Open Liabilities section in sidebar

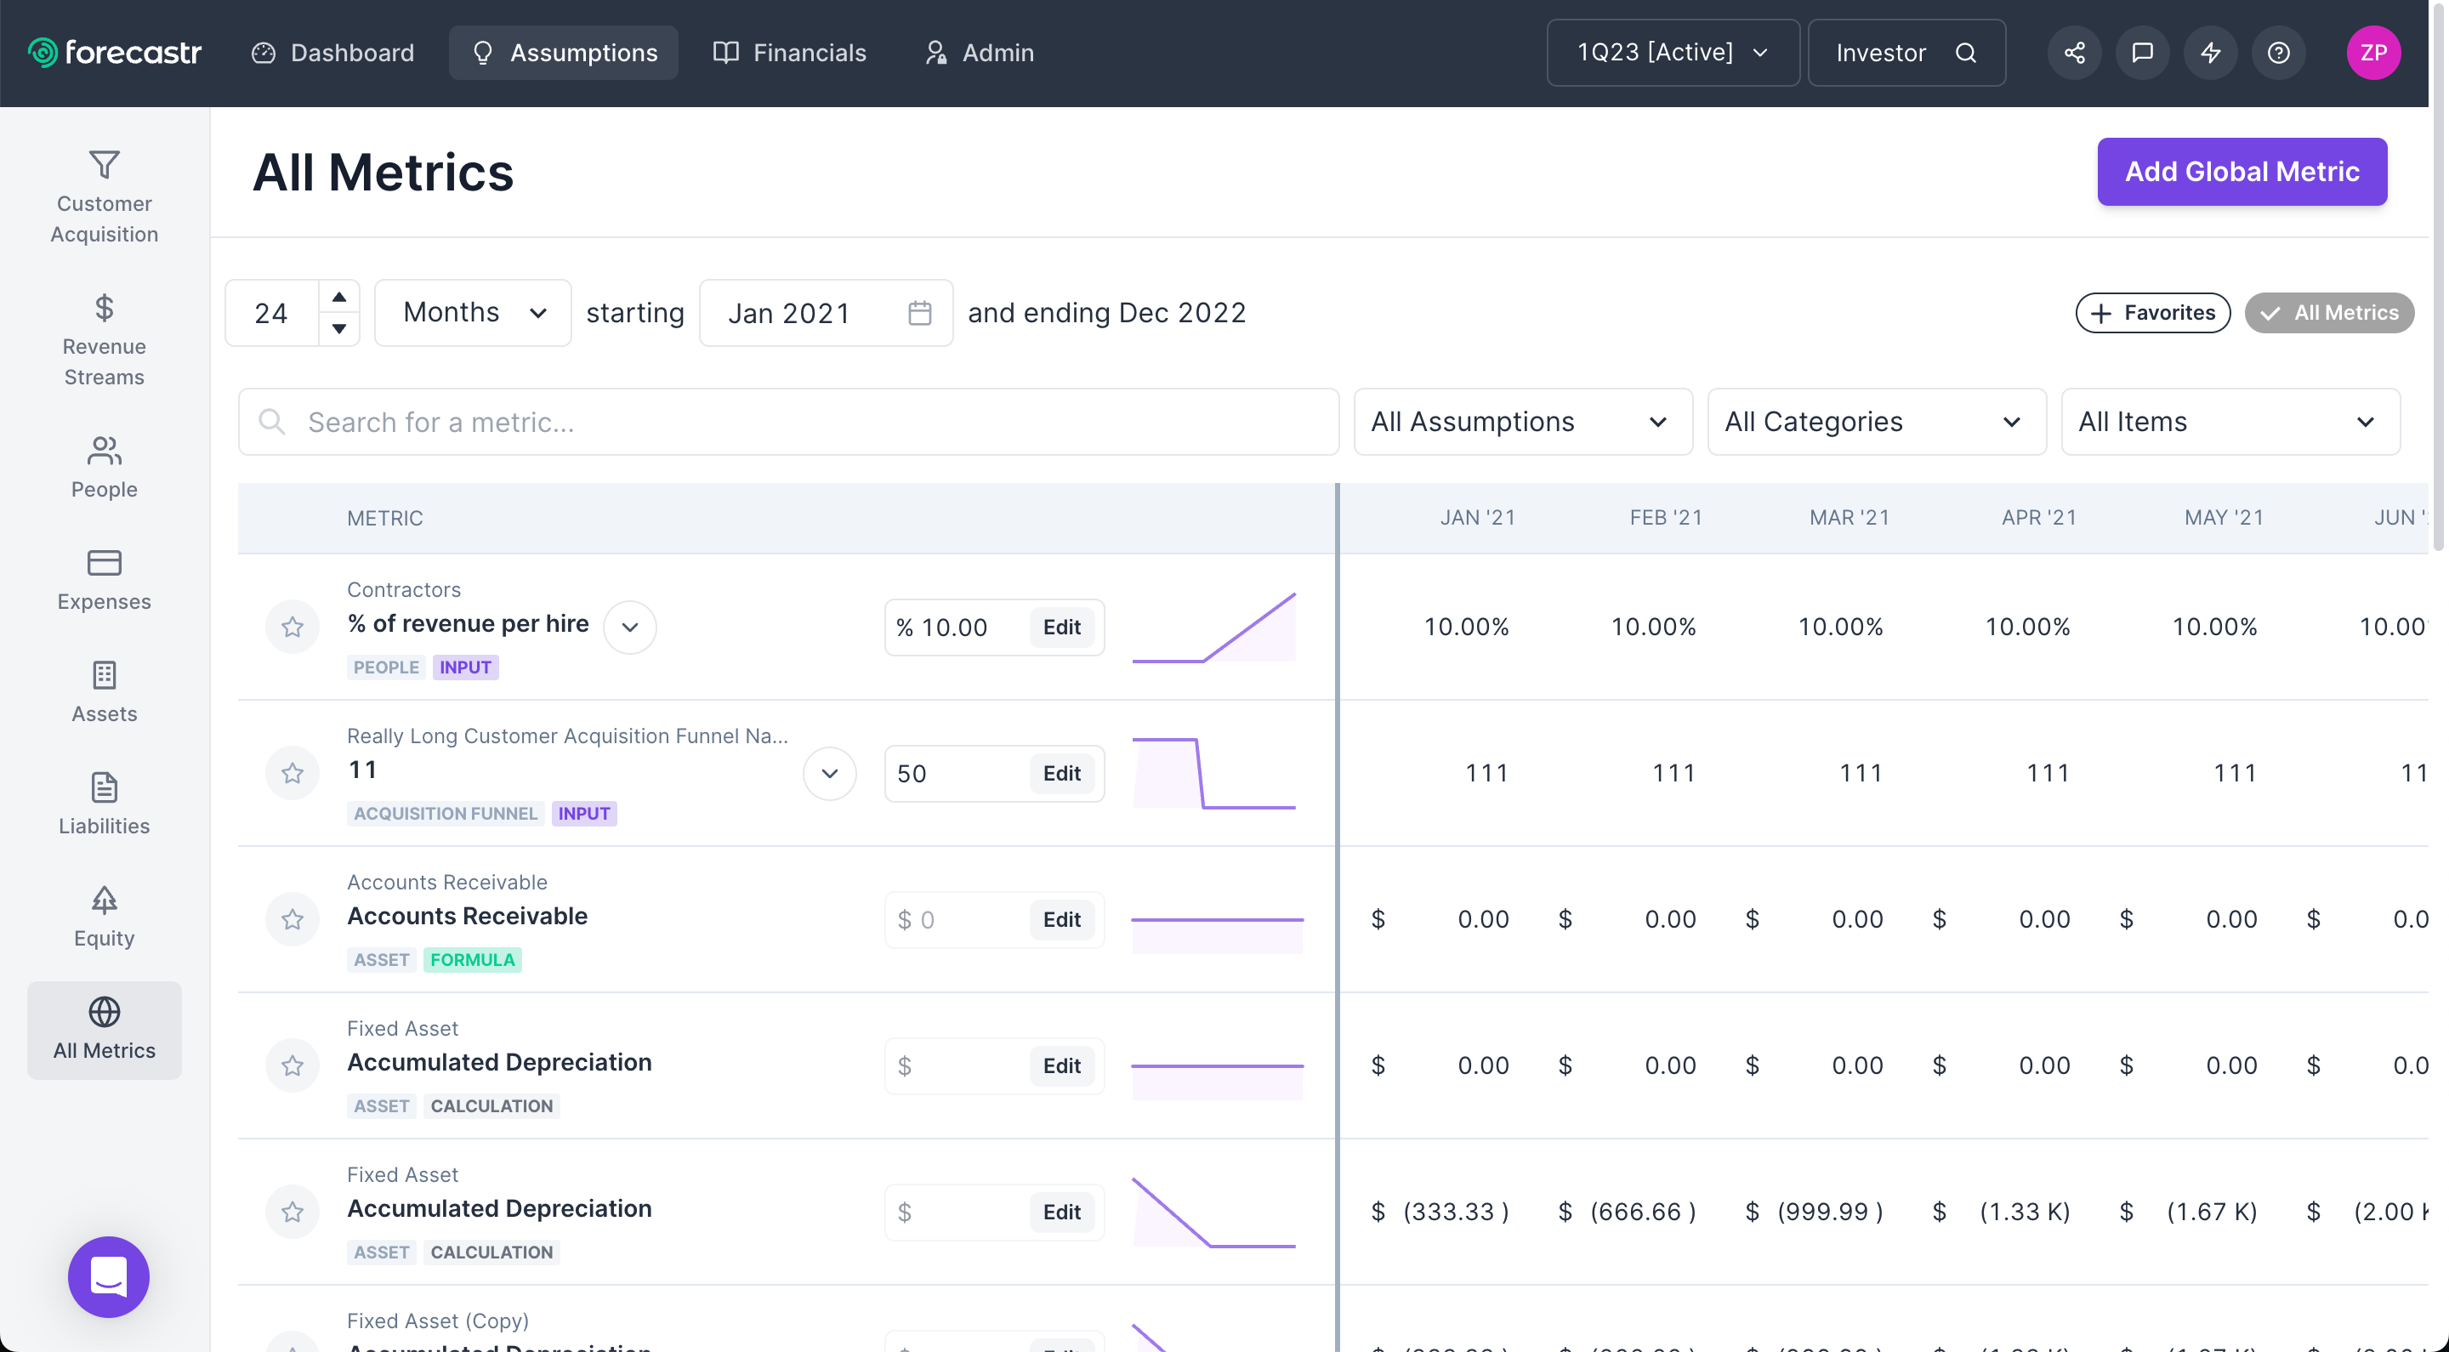[x=105, y=804]
